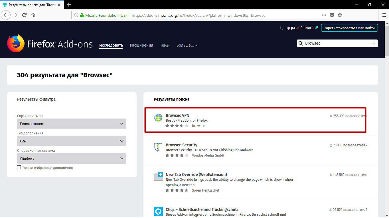Click the address bar URL
Image resolution: width=389 pixels, height=218 pixels.
198,15
